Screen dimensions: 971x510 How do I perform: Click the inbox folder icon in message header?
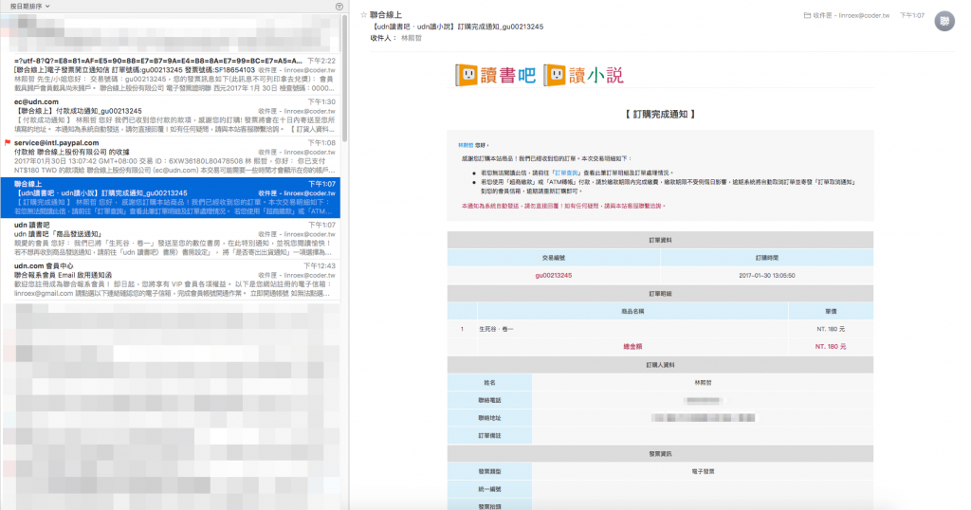pyautogui.click(x=807, y=15)
